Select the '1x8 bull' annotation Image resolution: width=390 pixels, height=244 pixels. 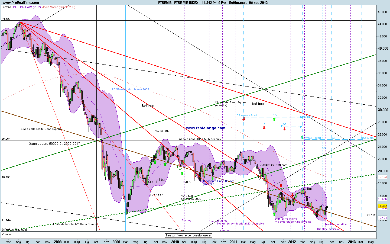click(x=188, y=182)
